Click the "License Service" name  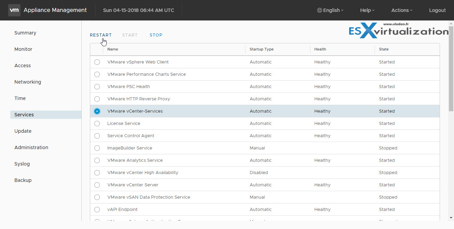(x=124, y=124)
